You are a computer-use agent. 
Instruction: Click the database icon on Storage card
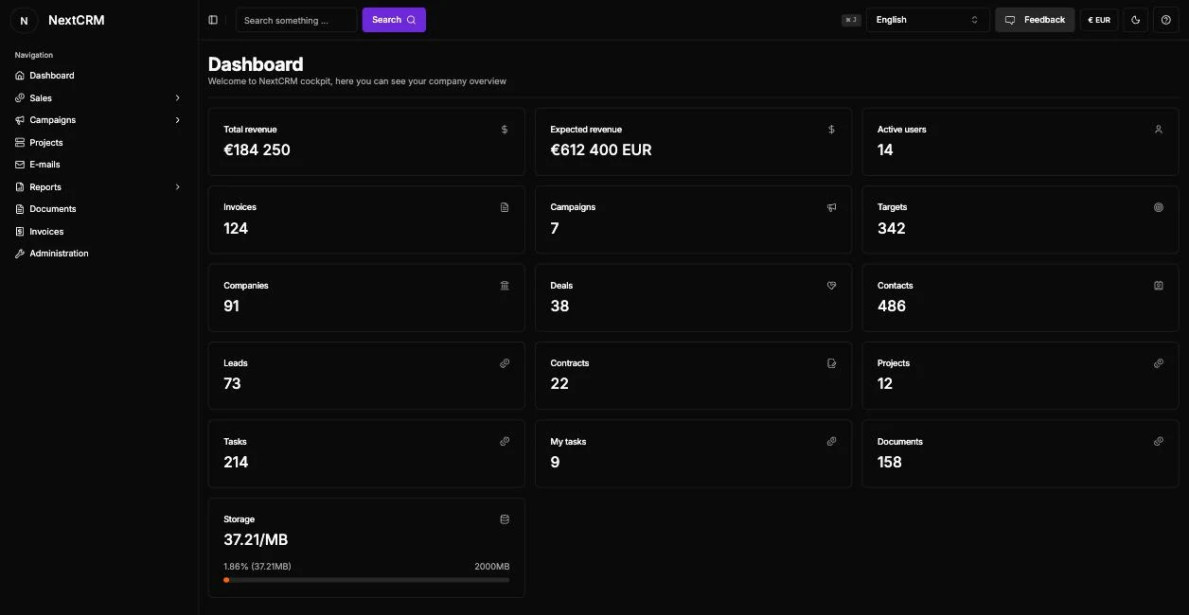(x=505, y=518)
